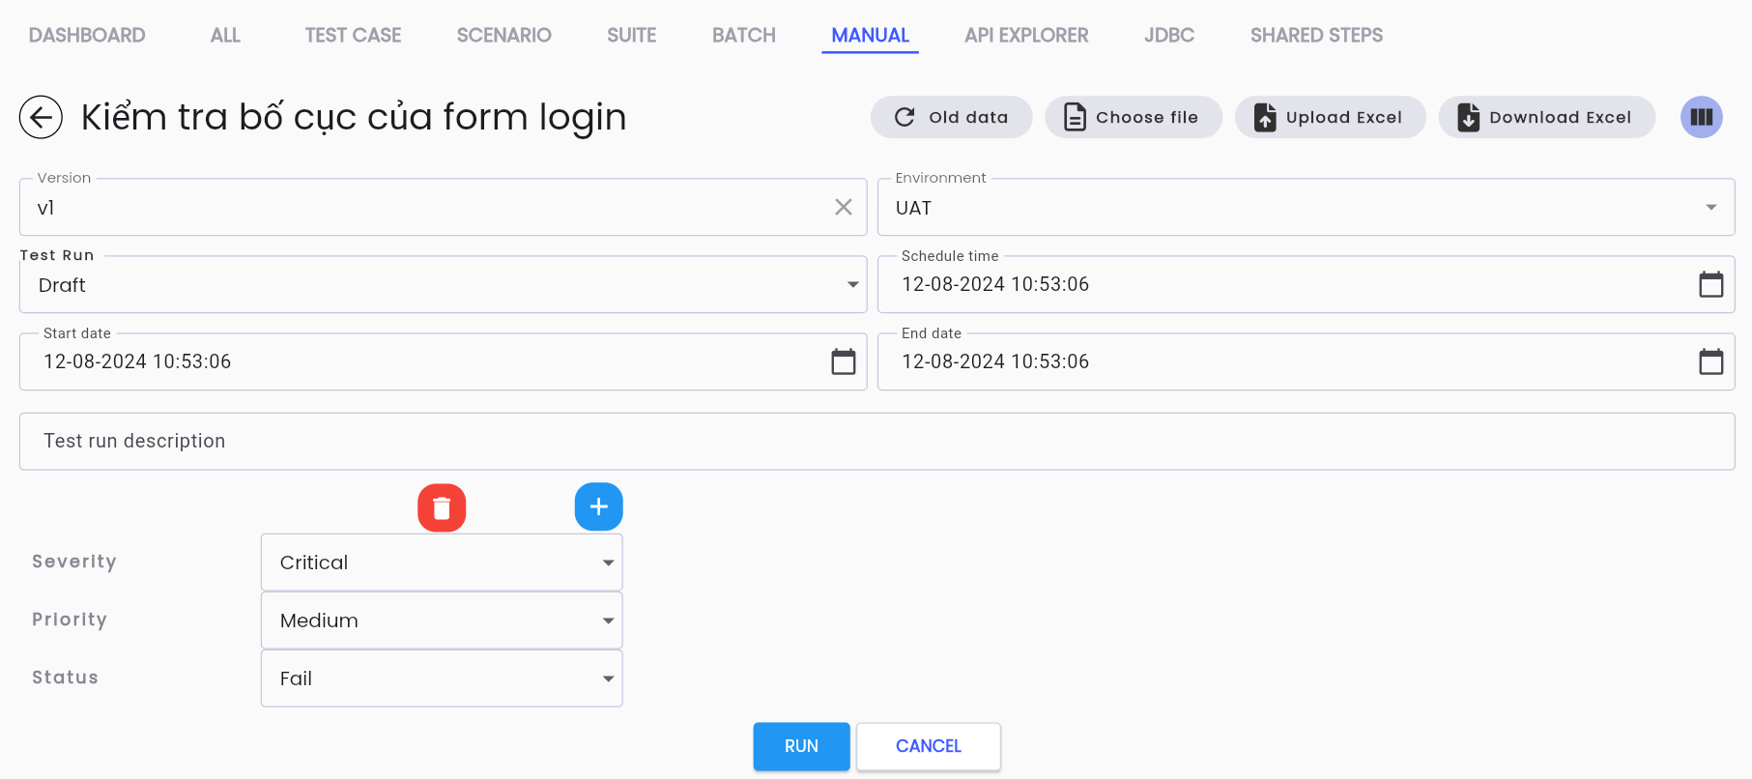Open the SHARED STEPS tab
Image resolution: width=1752 pixels, height=779 pixels.
(x=1316, y=35)
